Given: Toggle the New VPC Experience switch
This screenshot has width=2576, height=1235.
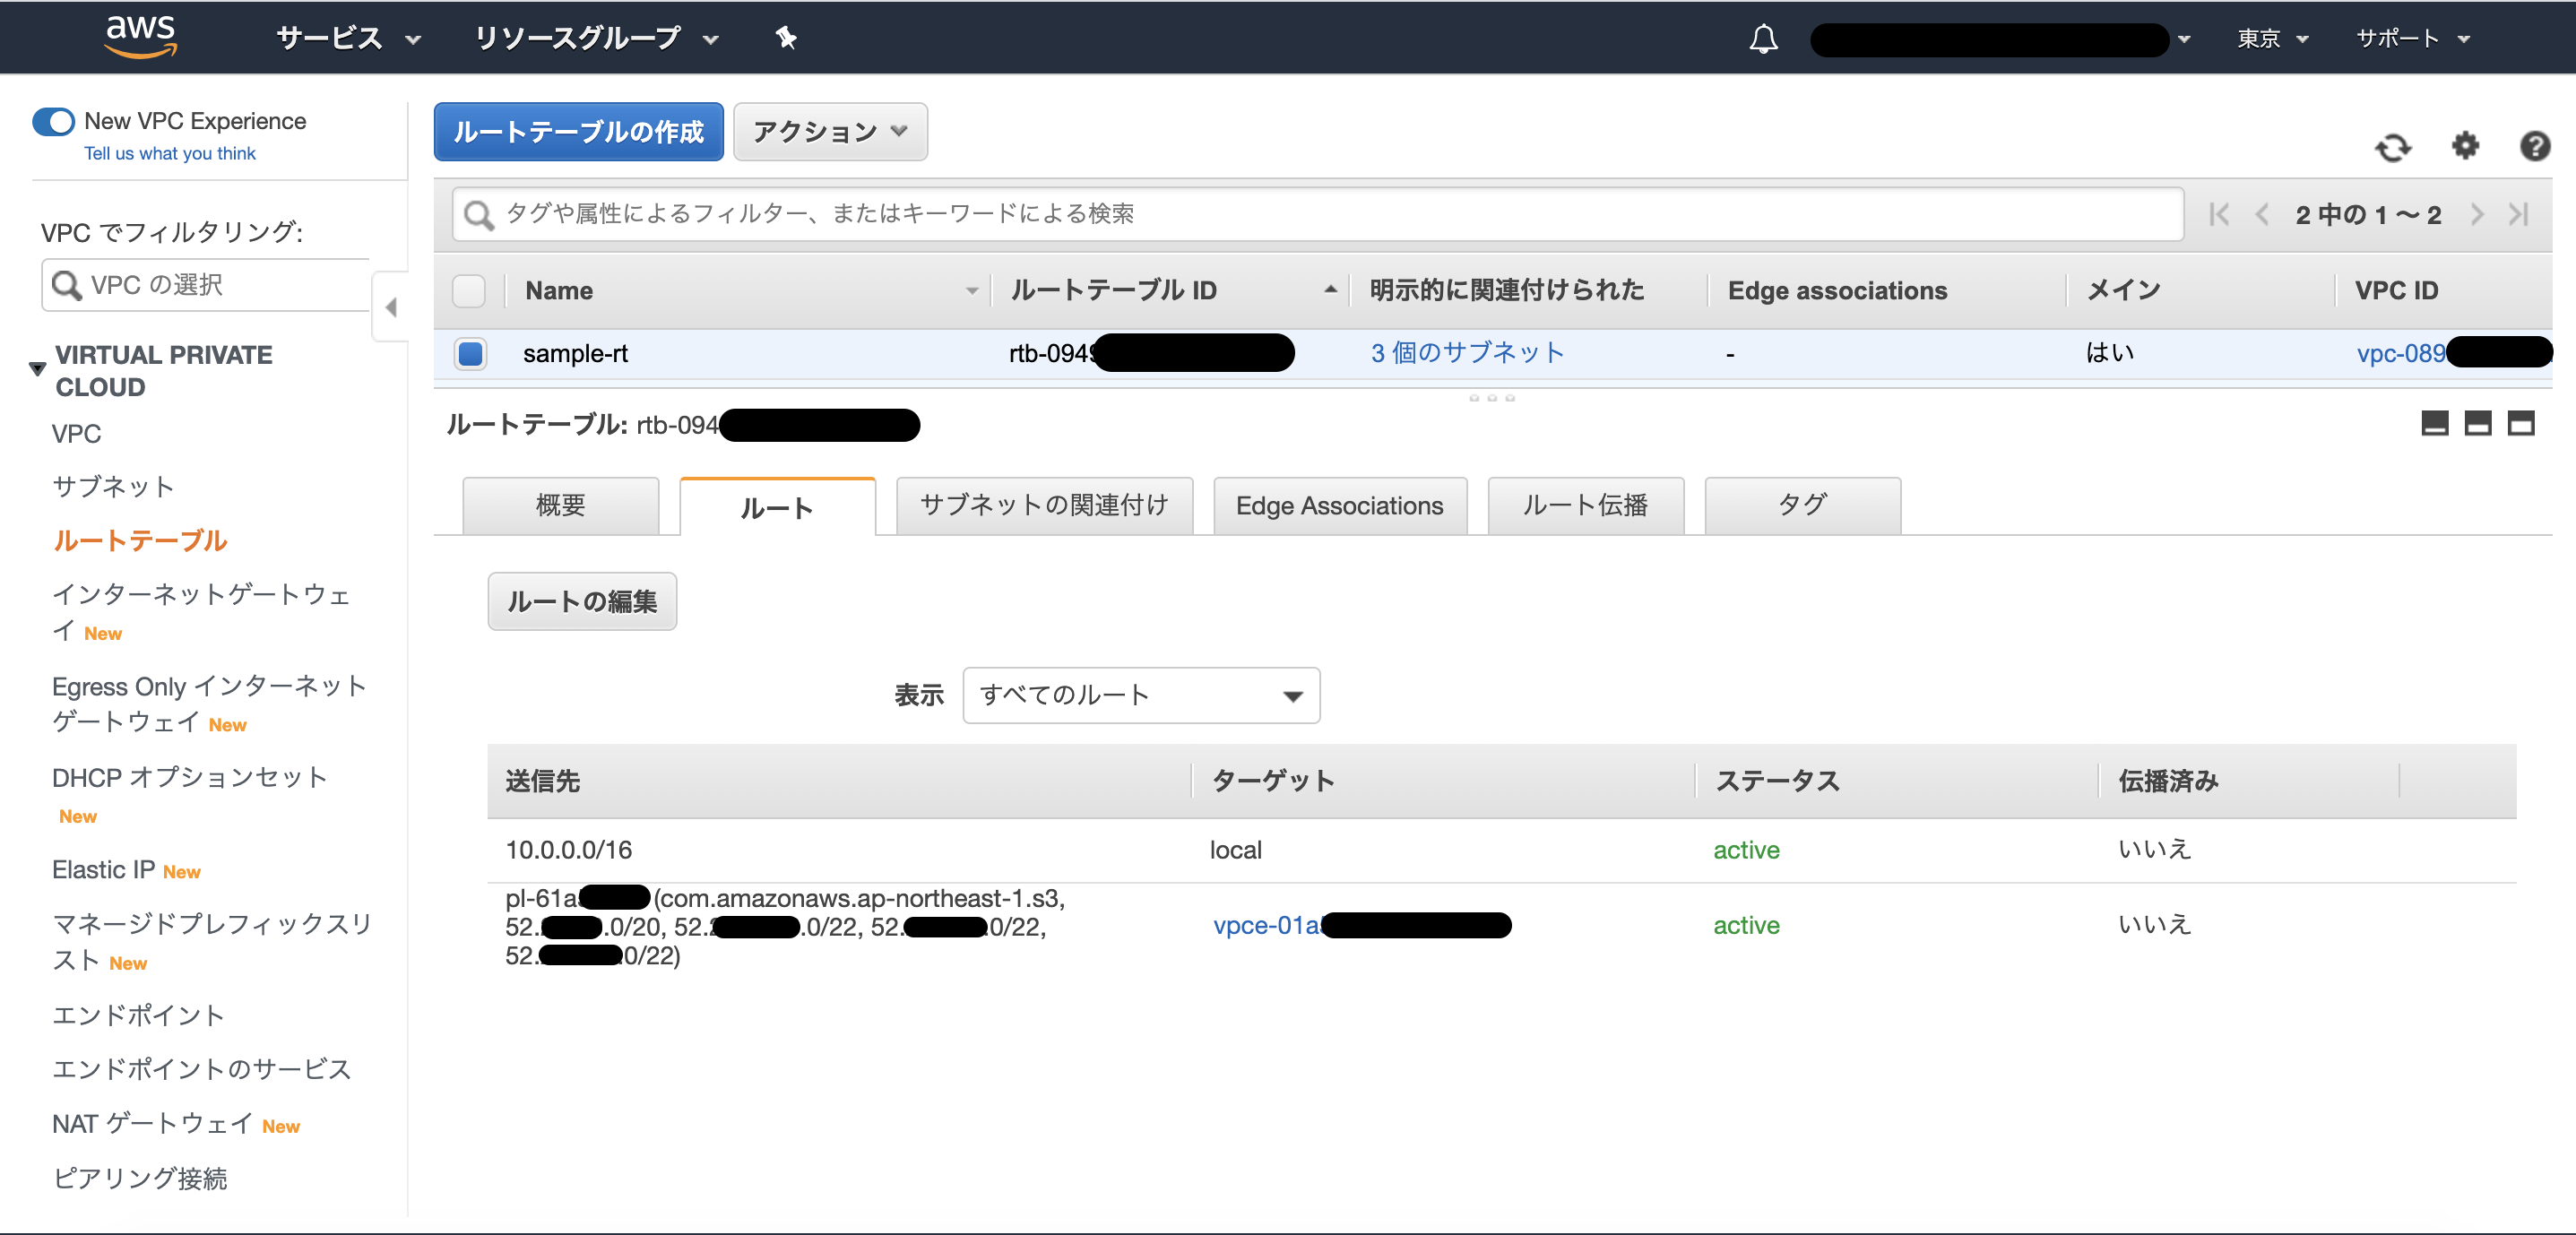Looking at the screenshot, I should click(54, 121).
